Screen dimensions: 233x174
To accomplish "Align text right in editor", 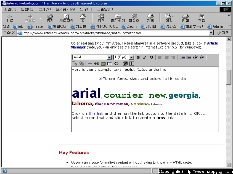I will (173, 58).
